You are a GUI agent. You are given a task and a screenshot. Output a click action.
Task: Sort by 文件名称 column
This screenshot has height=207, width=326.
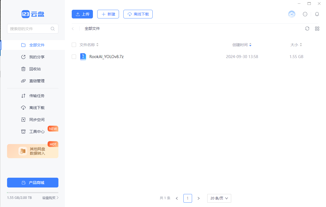[x=89, y=45]
